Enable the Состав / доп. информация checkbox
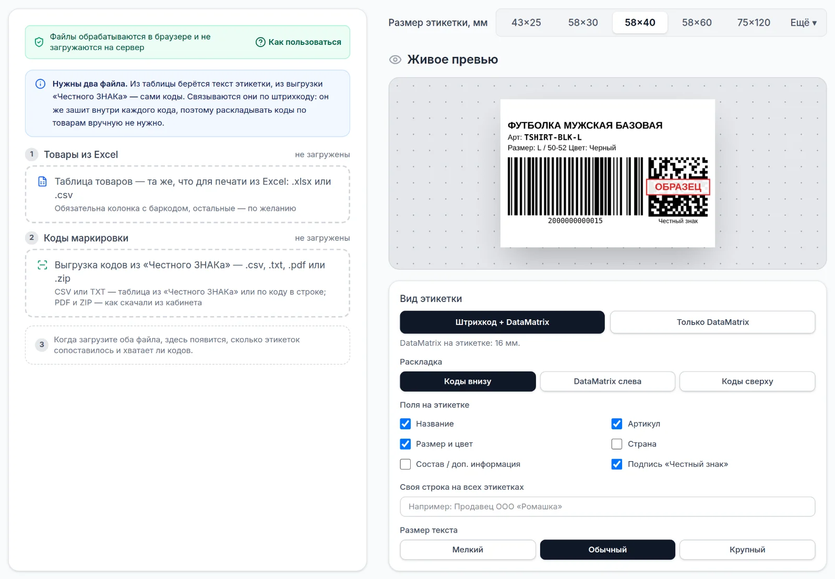Viewport: 835px width, 579px height. (405, 464)
